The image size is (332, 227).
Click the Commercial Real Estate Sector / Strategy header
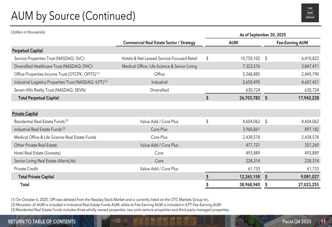tap(159, 43)
